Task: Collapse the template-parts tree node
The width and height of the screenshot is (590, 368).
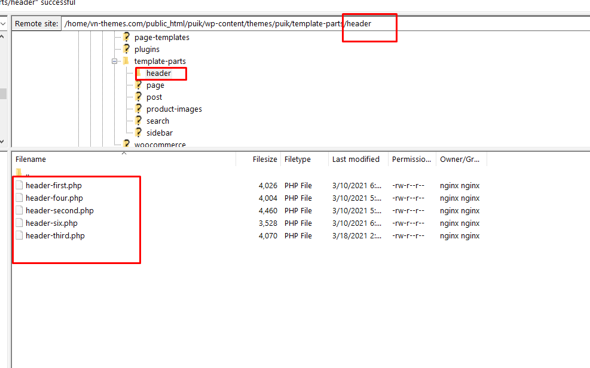Action: click(114, 62)
